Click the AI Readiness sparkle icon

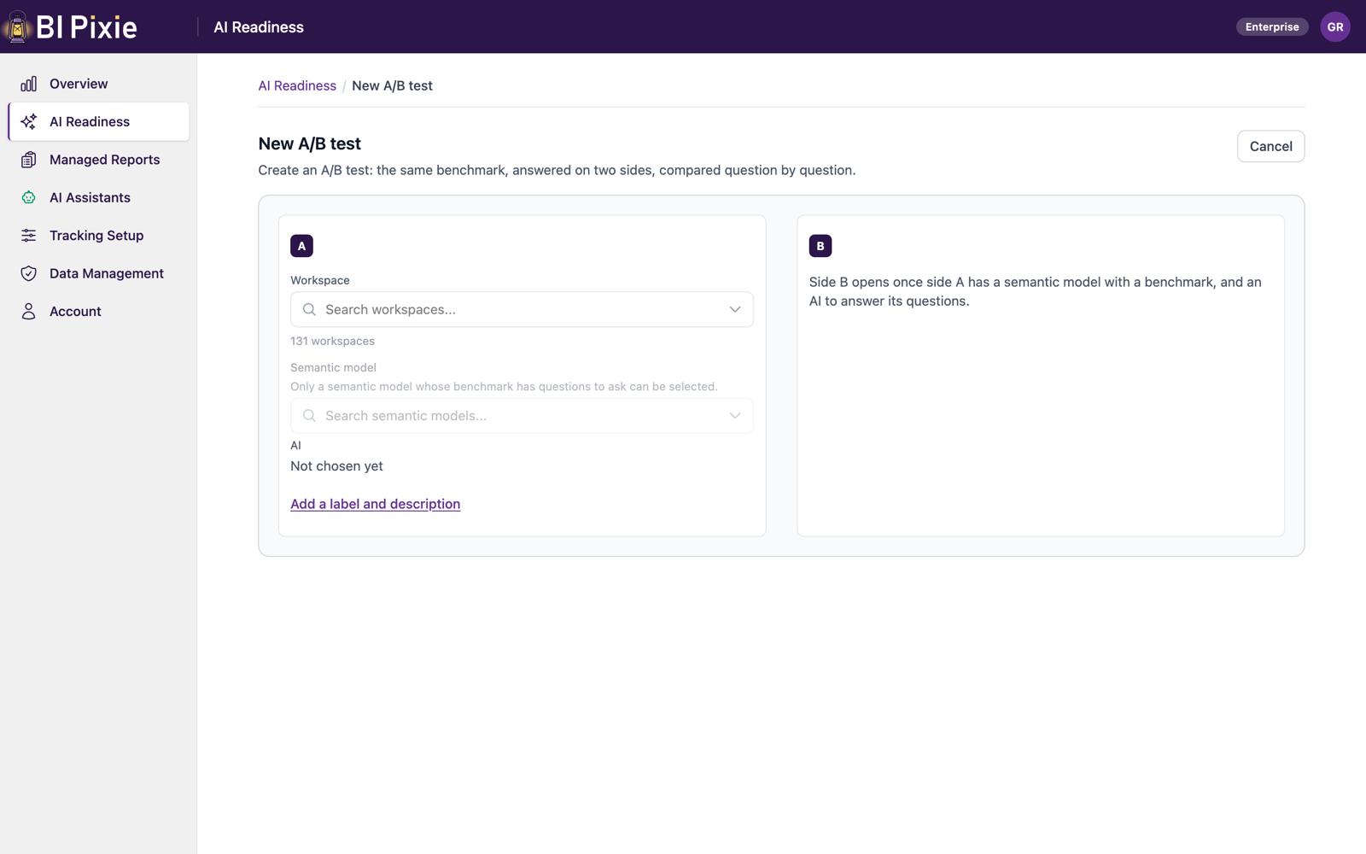[29, 121]
